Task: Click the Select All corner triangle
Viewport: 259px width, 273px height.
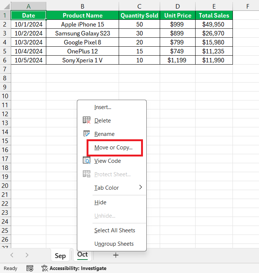Action: coord(7,7)
